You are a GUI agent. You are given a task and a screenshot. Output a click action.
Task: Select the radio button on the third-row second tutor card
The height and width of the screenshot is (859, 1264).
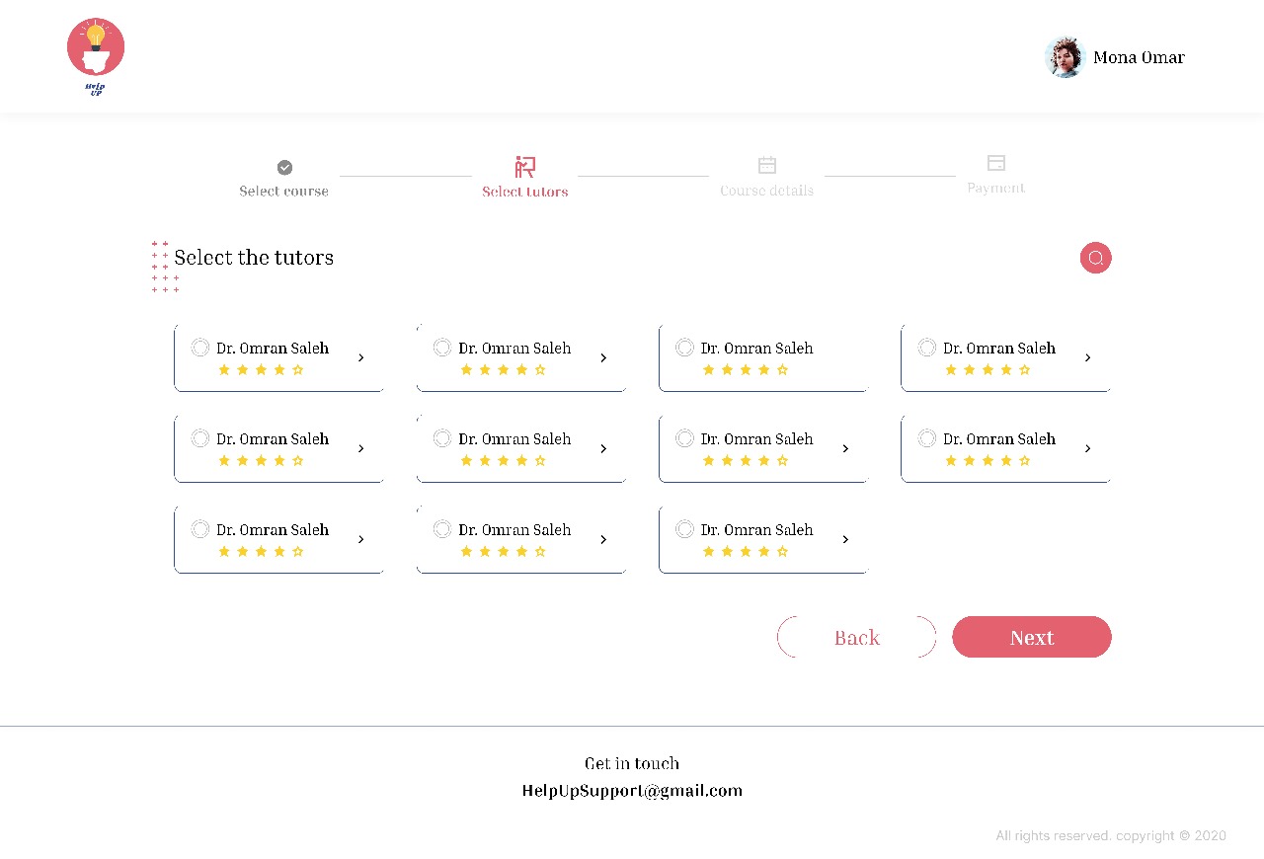(x=442, y=529)
